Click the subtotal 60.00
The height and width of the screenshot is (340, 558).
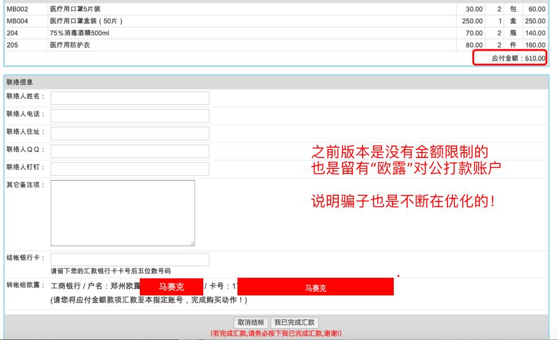[537, 9]
